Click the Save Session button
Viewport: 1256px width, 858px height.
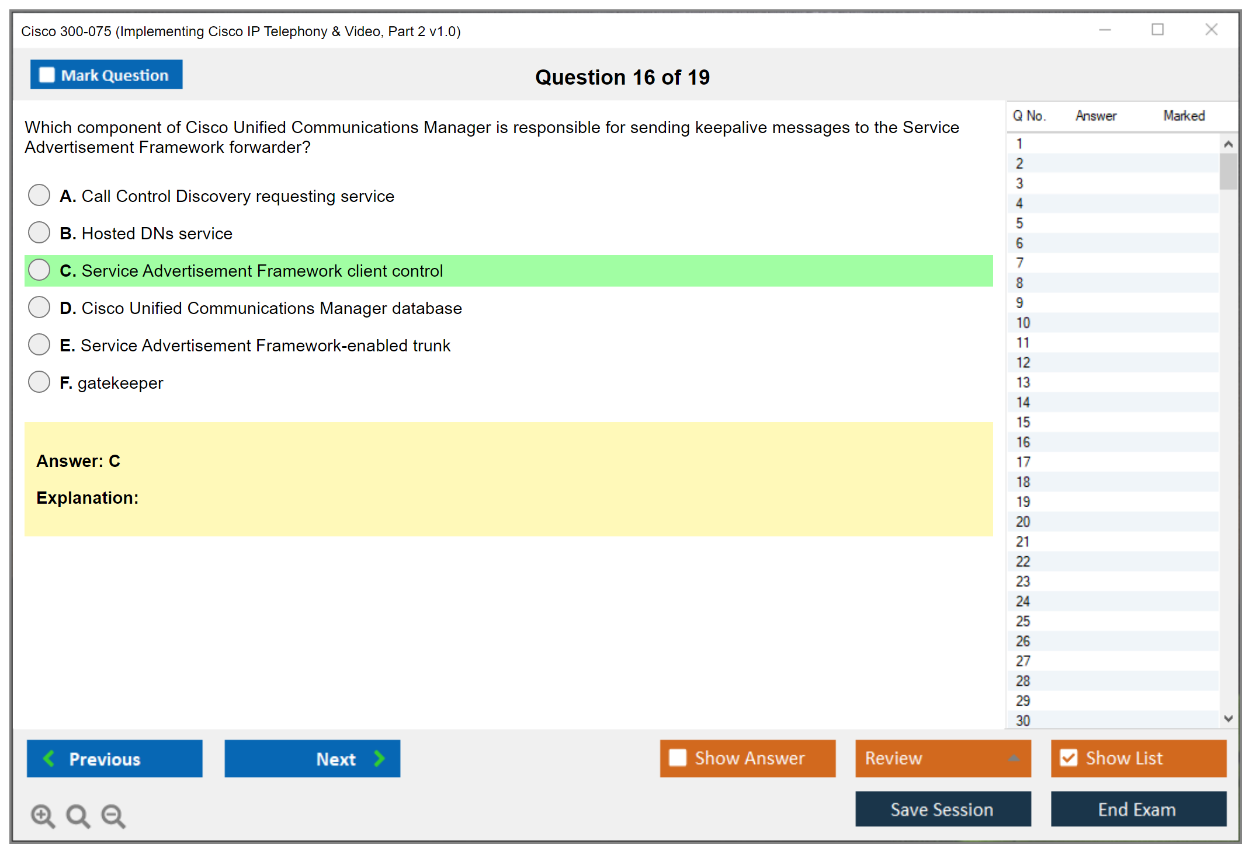(x=942, y=809)
